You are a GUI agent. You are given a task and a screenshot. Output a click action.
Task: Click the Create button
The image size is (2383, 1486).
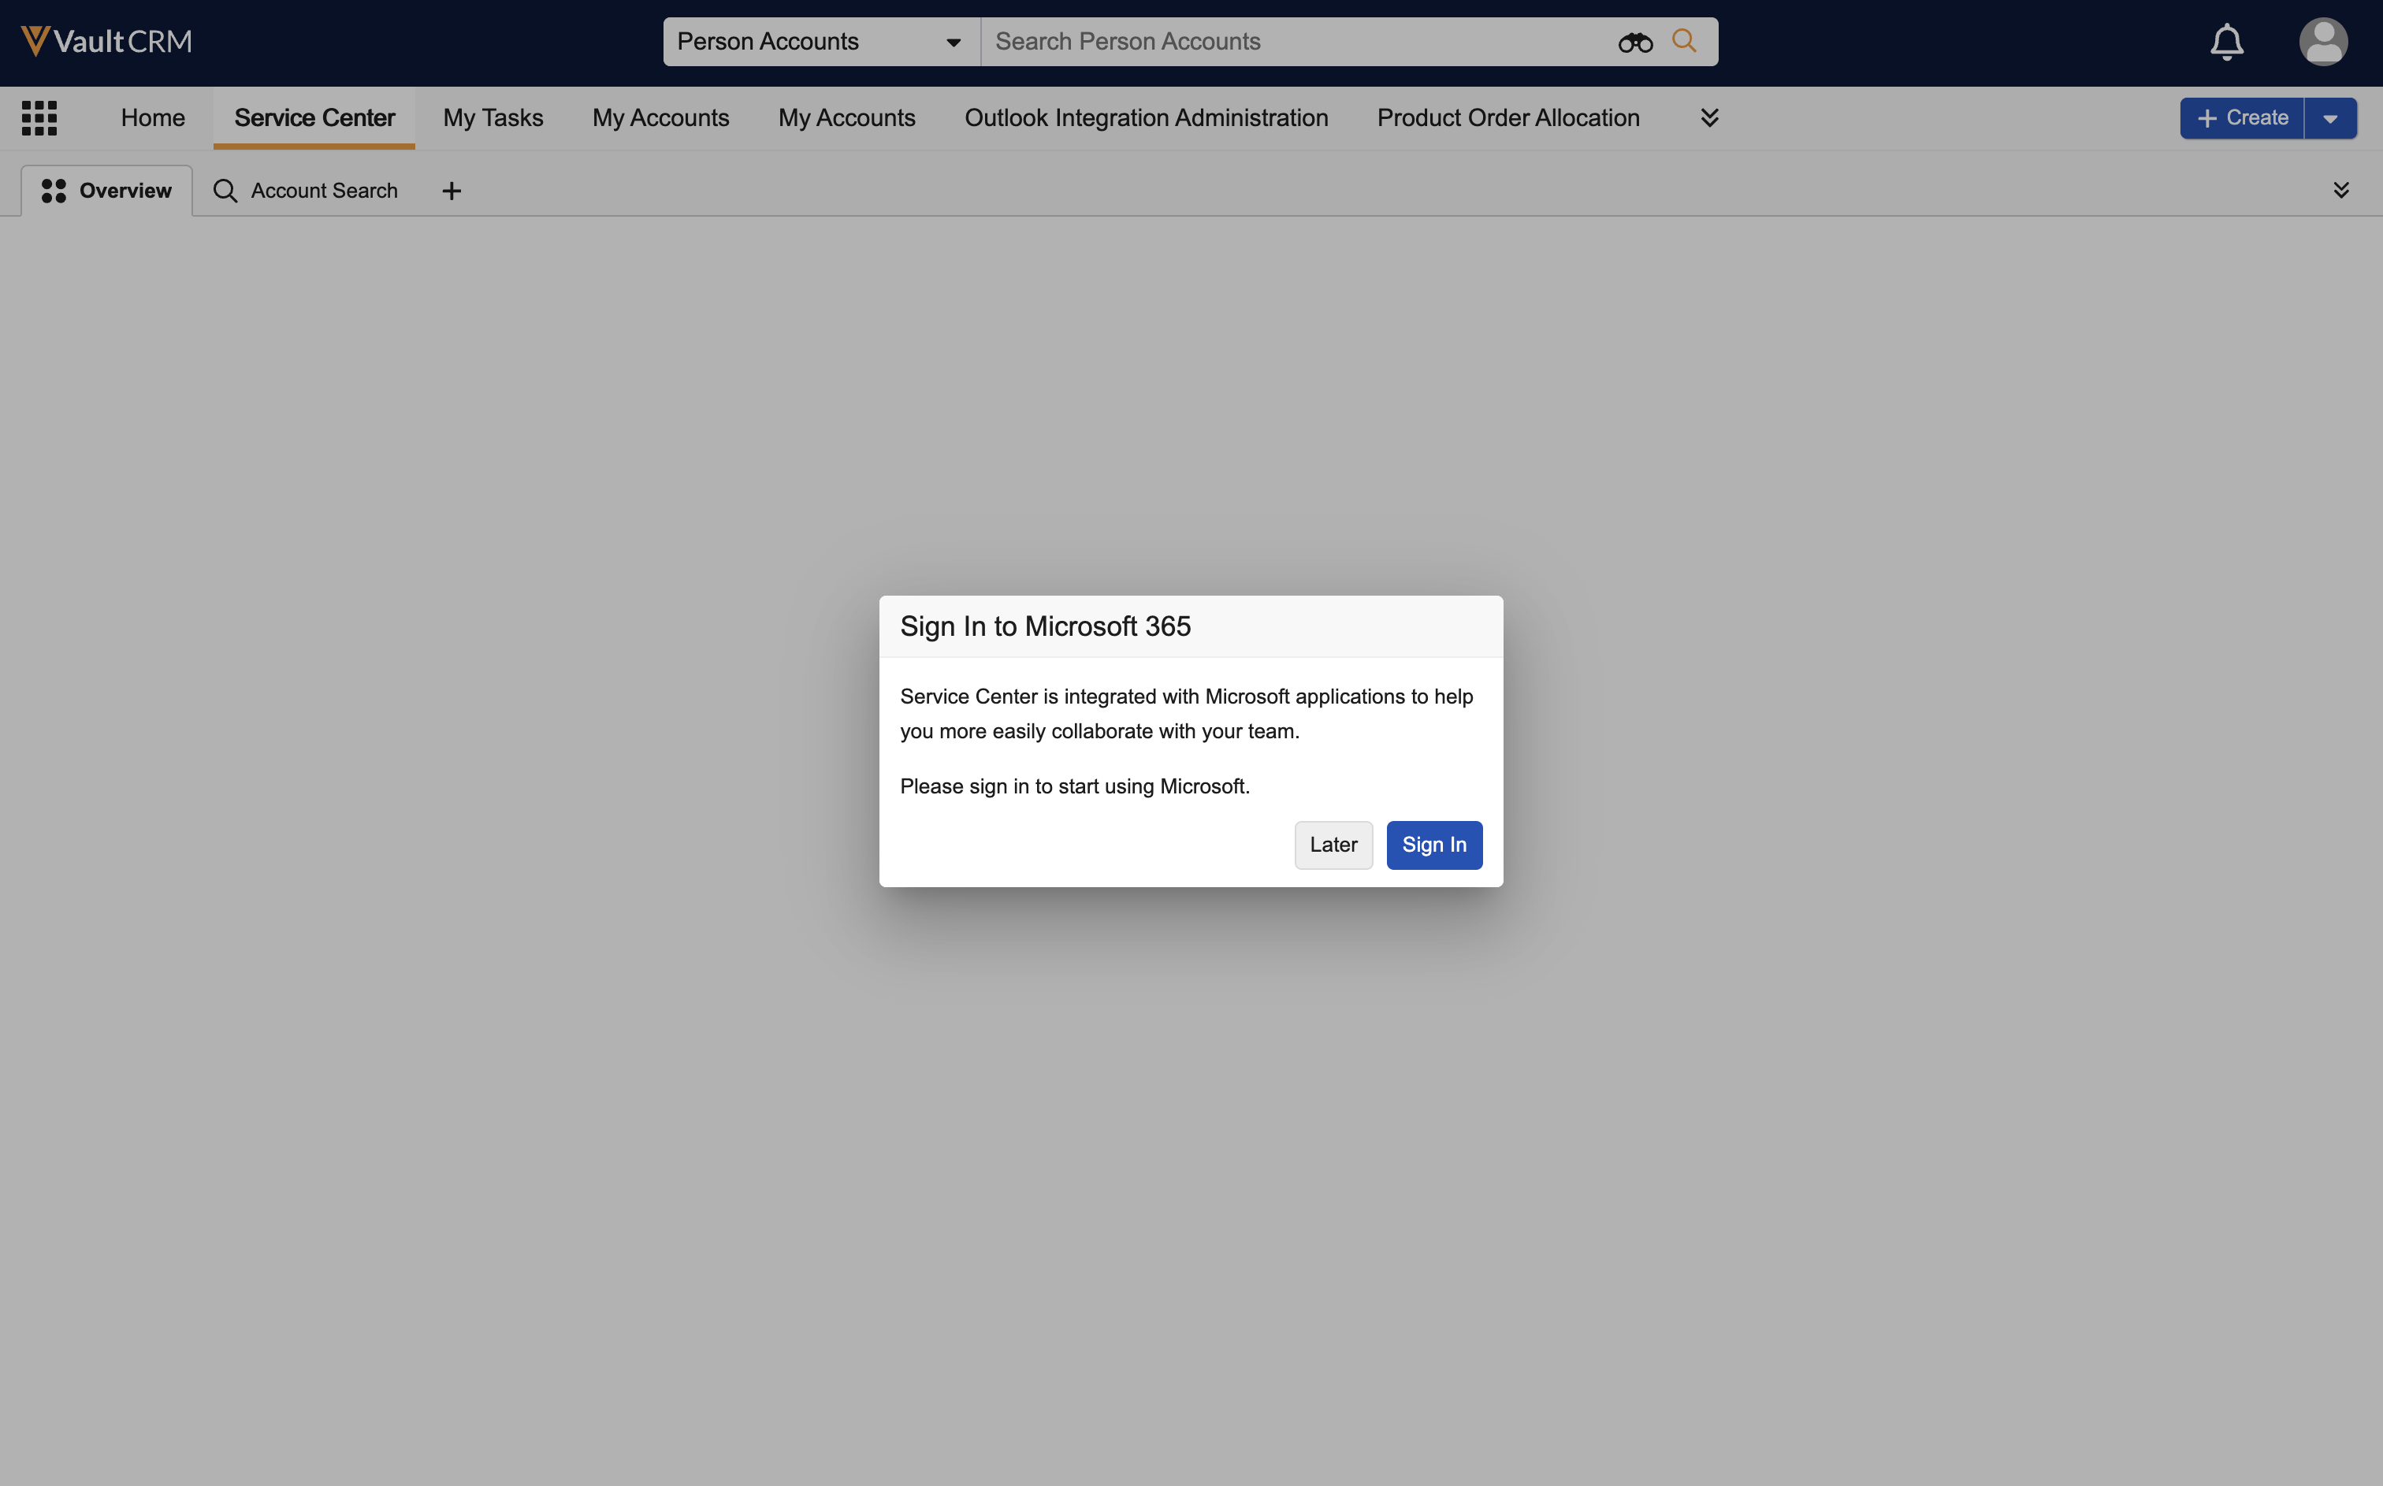pyautogui.click(x=2241, y=118)
